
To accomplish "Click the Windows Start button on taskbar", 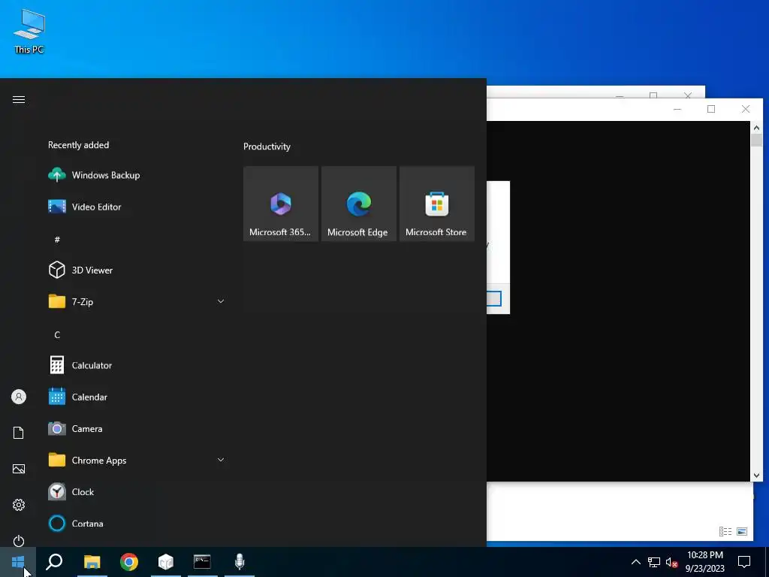I will pyautogui.click(x=18, y=562).
